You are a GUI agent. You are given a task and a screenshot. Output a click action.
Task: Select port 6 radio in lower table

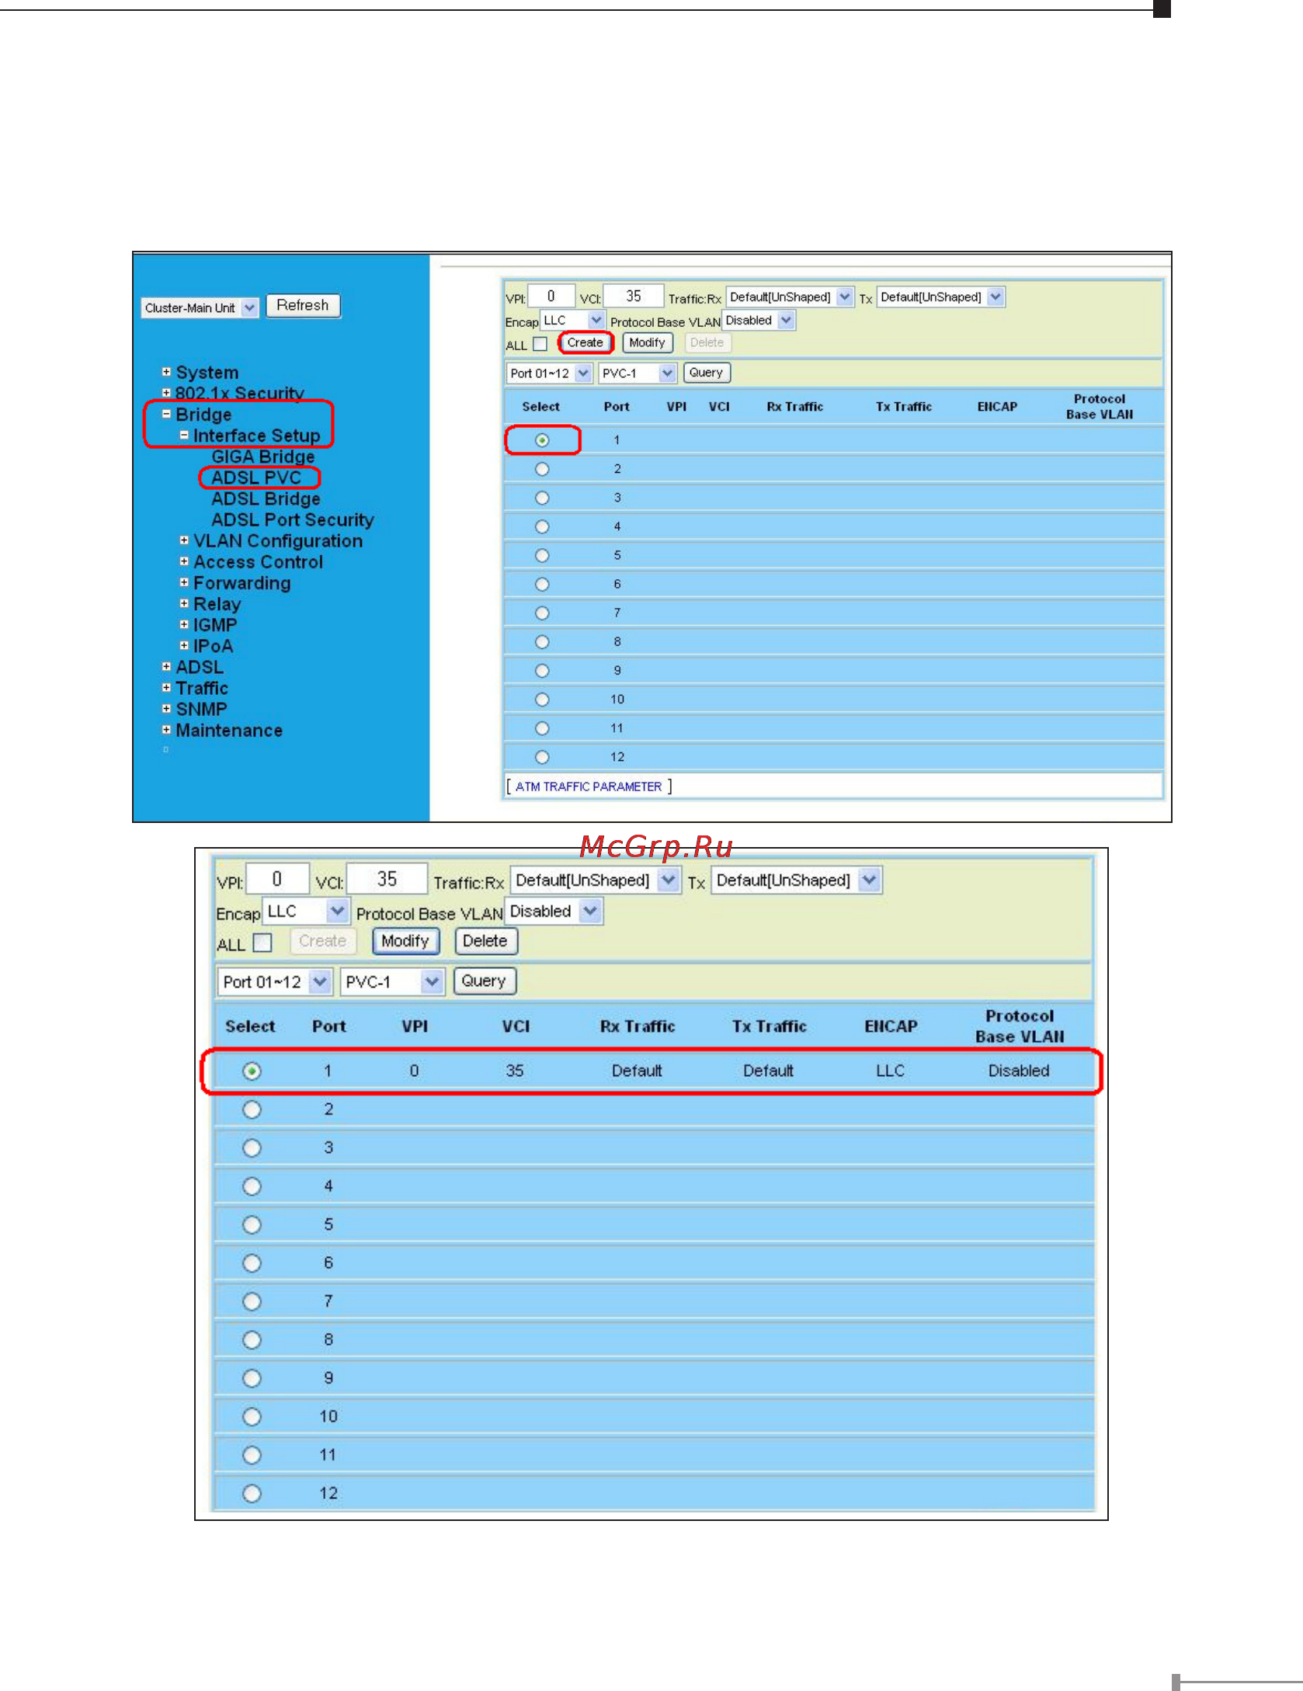tap(252, 1263)
